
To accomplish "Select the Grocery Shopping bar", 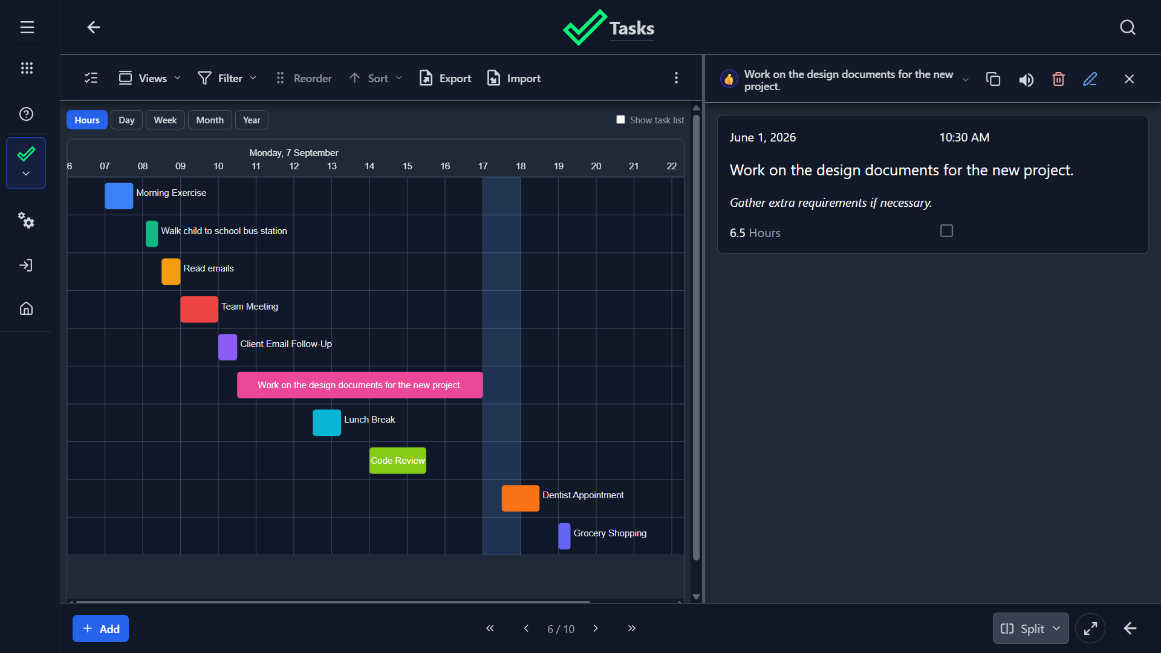I will [x=564, y=536].
